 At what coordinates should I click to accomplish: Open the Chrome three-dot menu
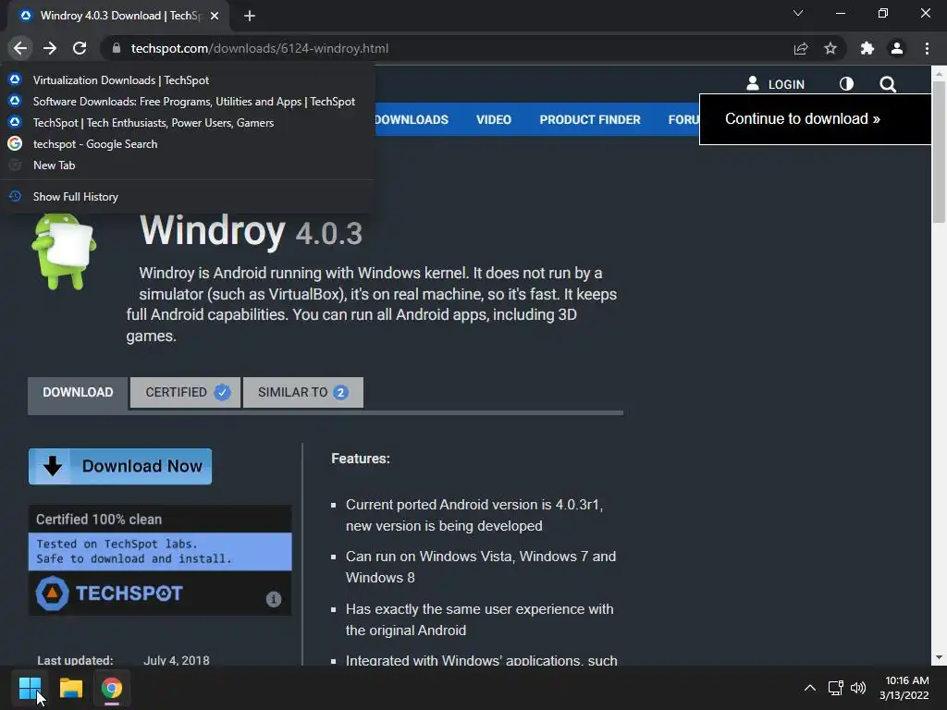pos(927,48)
